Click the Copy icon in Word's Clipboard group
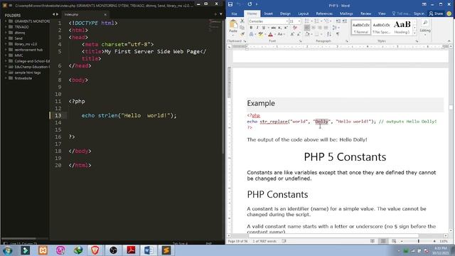The width and height of the screenshot is (455, 256). tap(242, 28)
